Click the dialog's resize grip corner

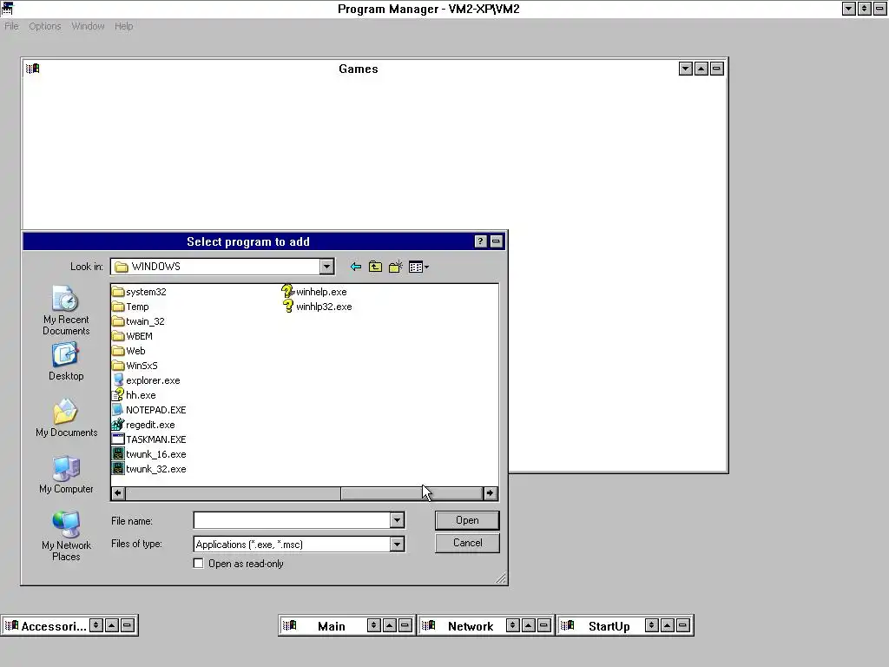pos(500,578)
